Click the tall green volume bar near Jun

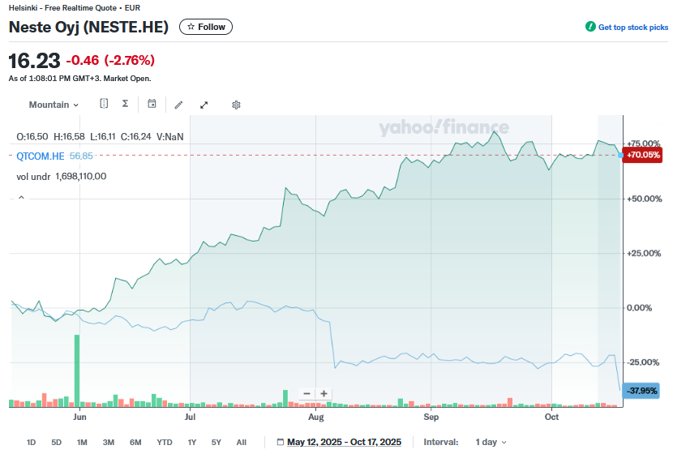[x=77, y=370]
